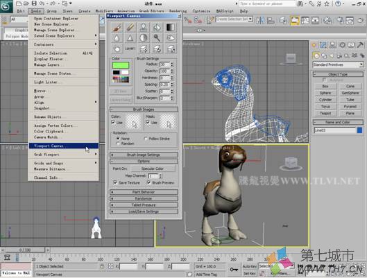Open the multicolor palette swatch
This screenshot has height=278, width=367.
(120, 80)
